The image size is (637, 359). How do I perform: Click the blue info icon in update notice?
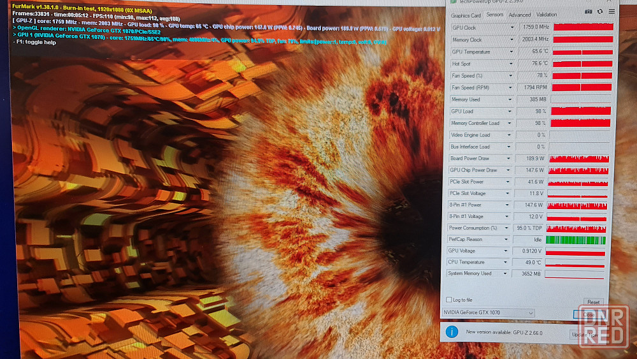(452, 332)
